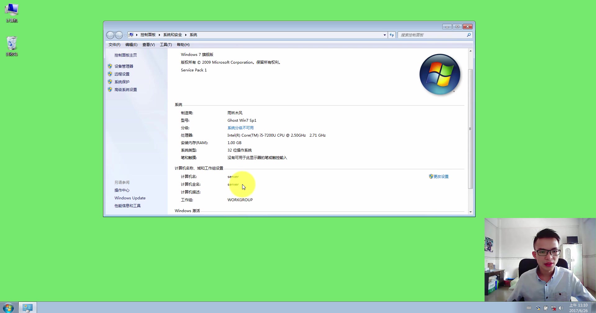Click the shield icon beside 高级系统设置
Image resolution: width=596 pixels, height=313 pixels.
(110, 89)
